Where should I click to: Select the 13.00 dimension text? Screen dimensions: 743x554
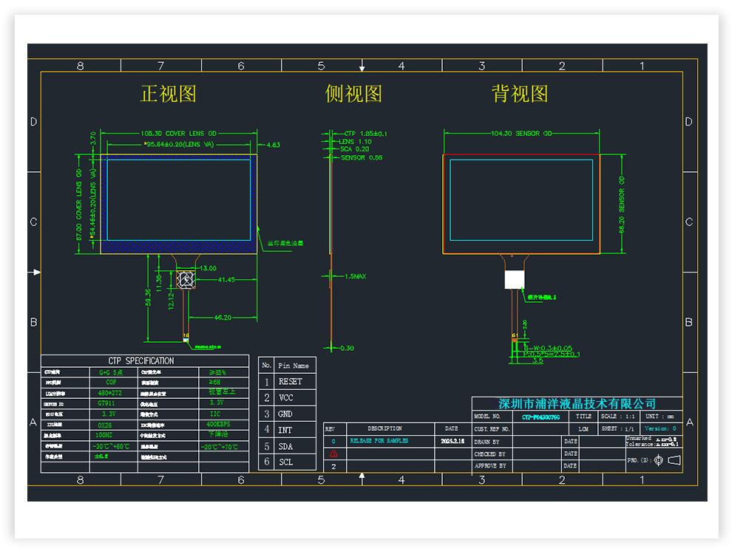tap(208, 268)
